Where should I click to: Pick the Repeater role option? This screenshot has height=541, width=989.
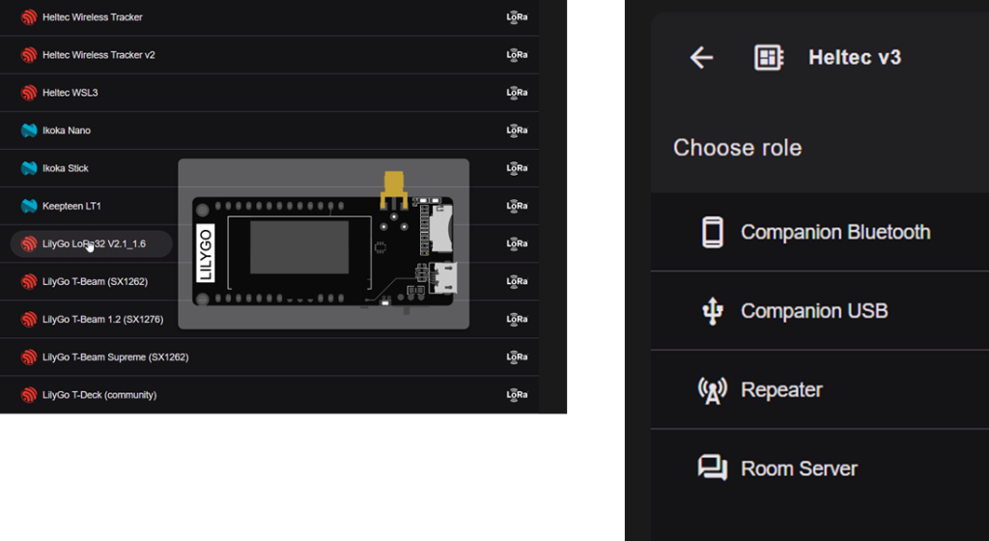781,390
